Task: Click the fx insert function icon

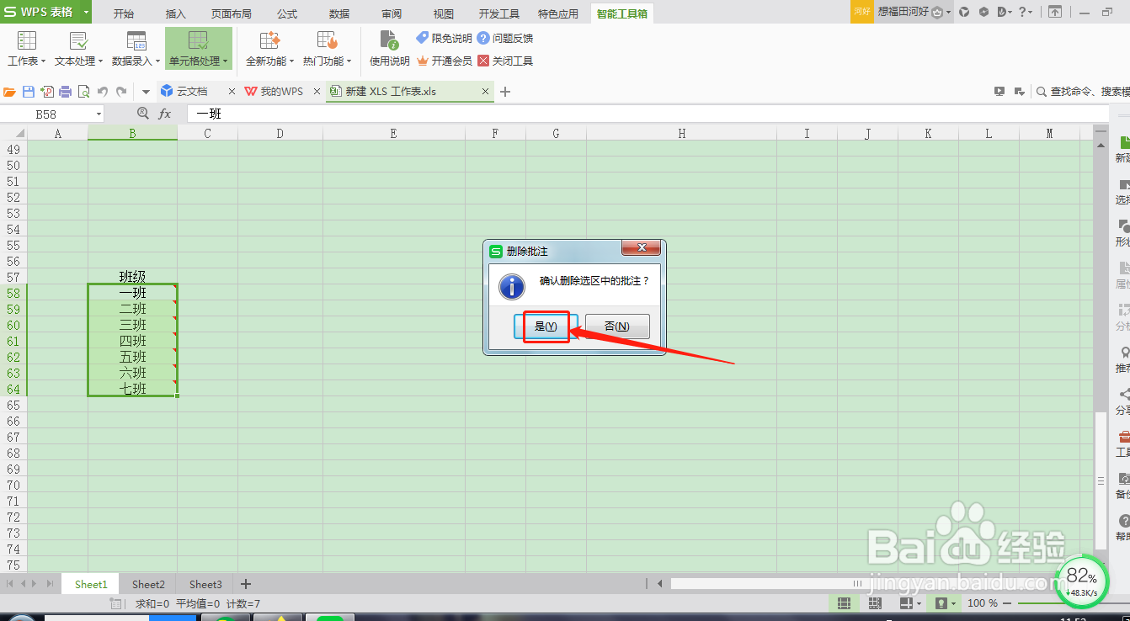Action: (164, 114)
